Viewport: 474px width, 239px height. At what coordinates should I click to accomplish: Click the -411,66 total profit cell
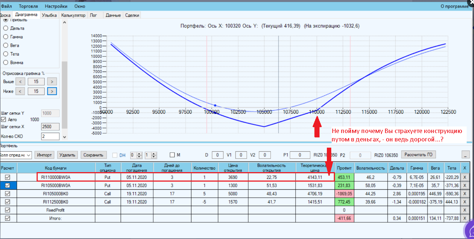[344, 218]
